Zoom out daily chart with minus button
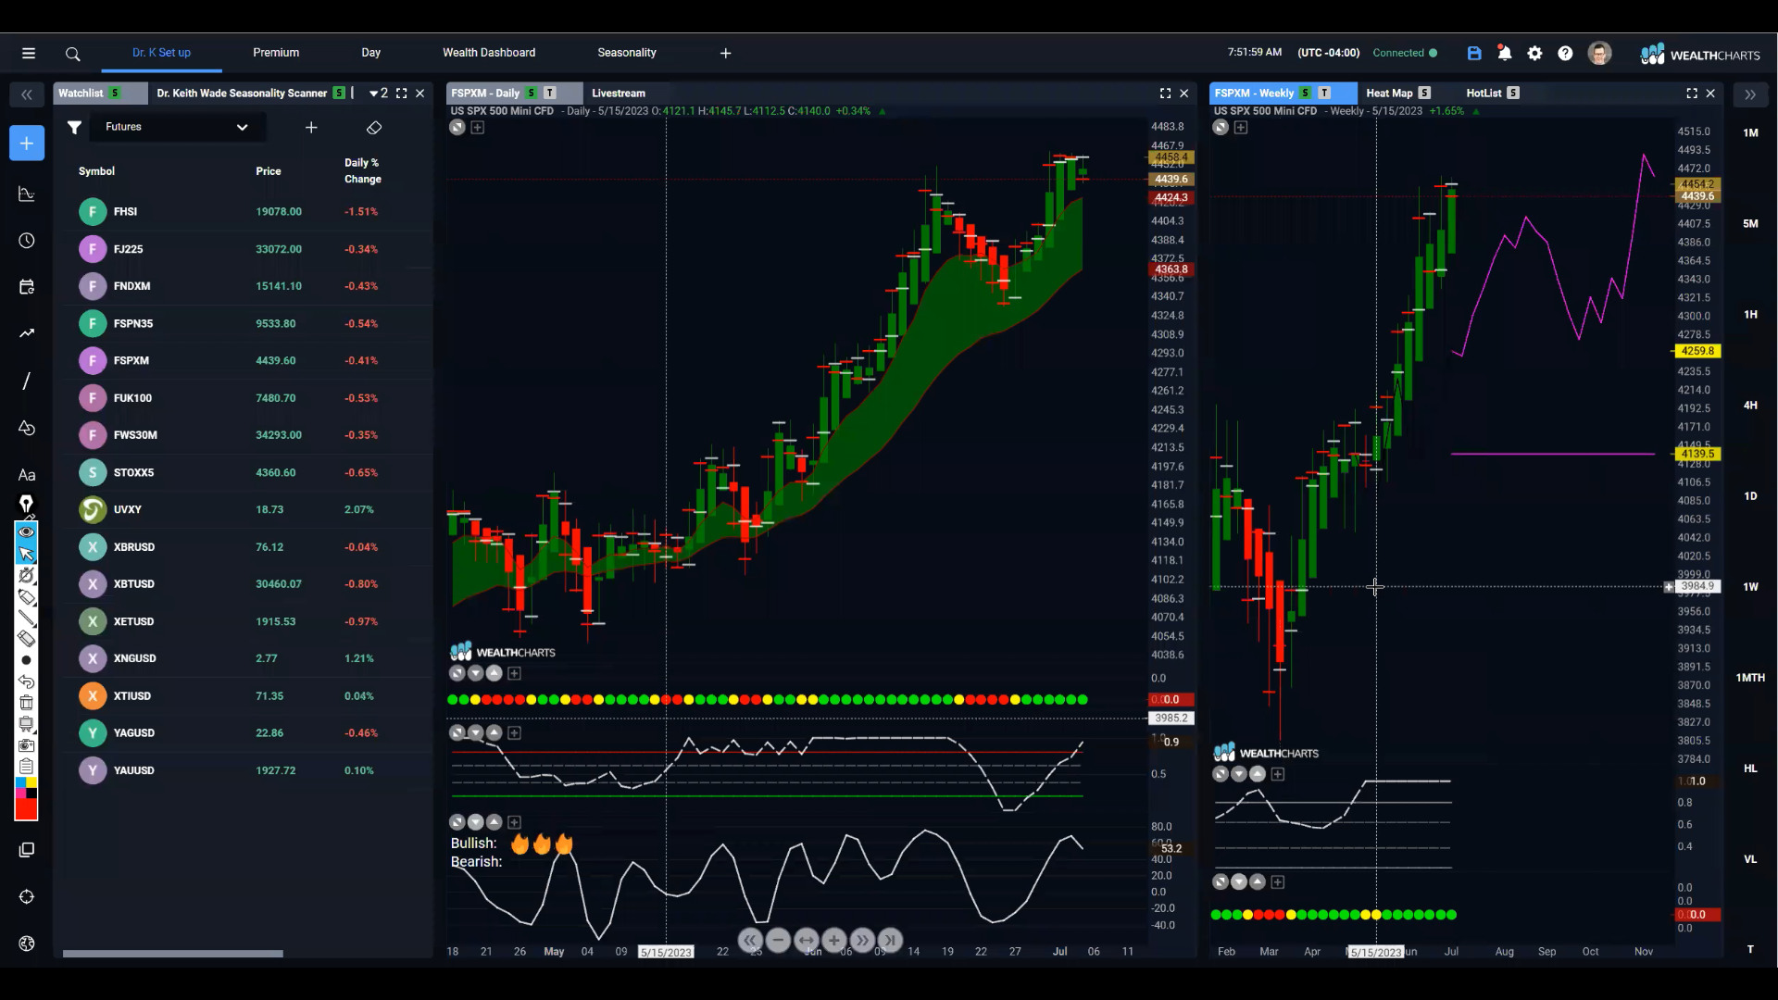The image size is (1778, 1000). [x=778, y=941]
